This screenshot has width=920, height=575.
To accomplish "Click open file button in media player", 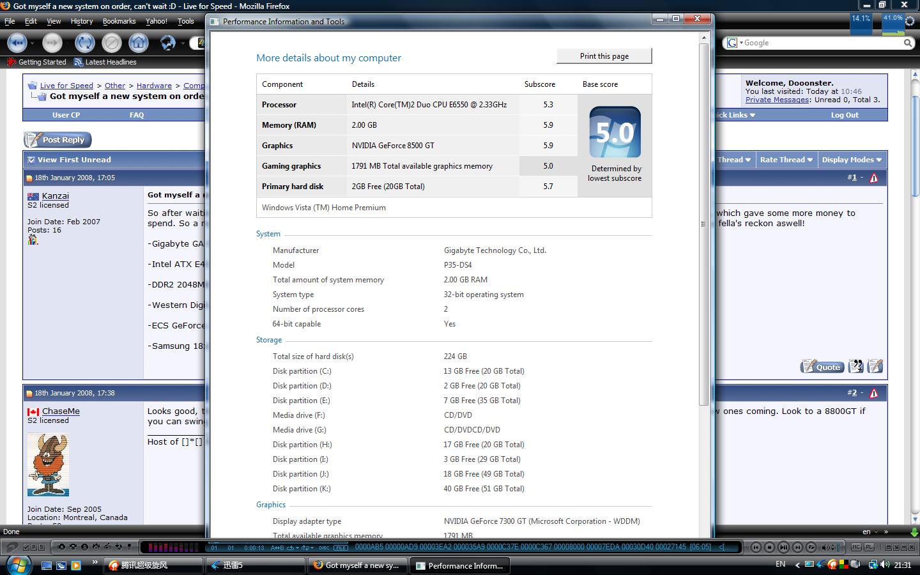I will tap(811, 548).
